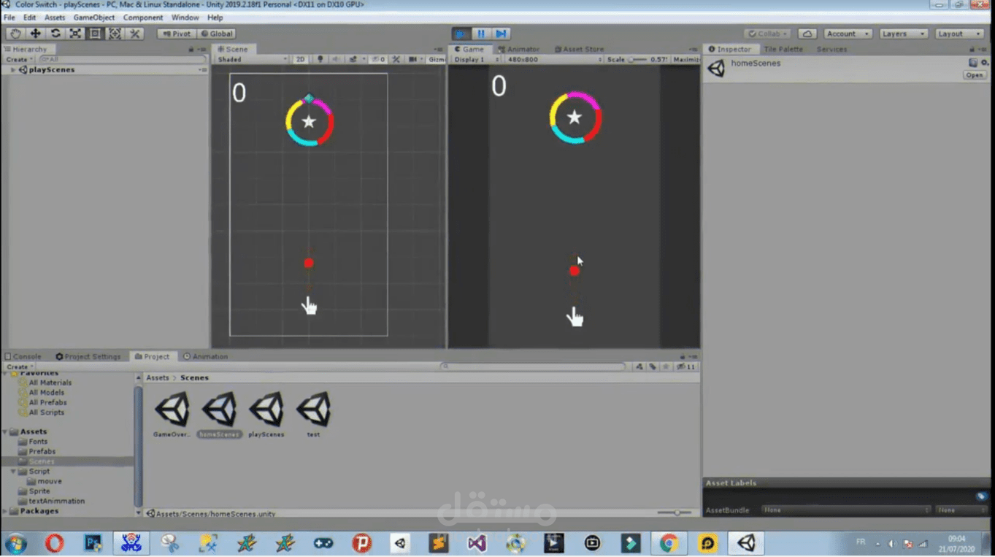The width and height of the screenshot is (995, 557).
Task: Click the Pause button
Action: 481,34
